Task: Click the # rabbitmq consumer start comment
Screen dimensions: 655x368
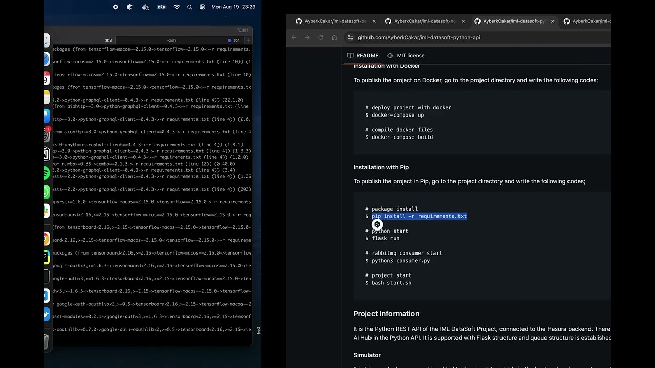Action: (404, 253)
